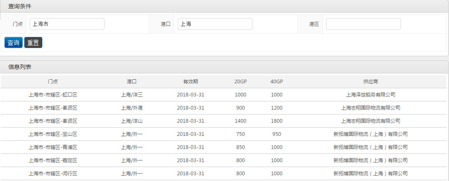449x181 pixels.
Task: Select the 上海/外港 port cell
Action: [x=132, y=108]
